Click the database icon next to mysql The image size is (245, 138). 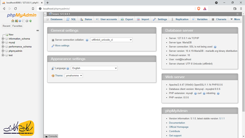[6, 42]
